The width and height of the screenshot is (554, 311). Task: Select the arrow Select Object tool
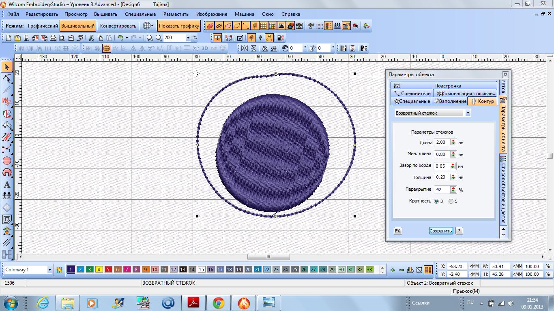coord(7,67)
